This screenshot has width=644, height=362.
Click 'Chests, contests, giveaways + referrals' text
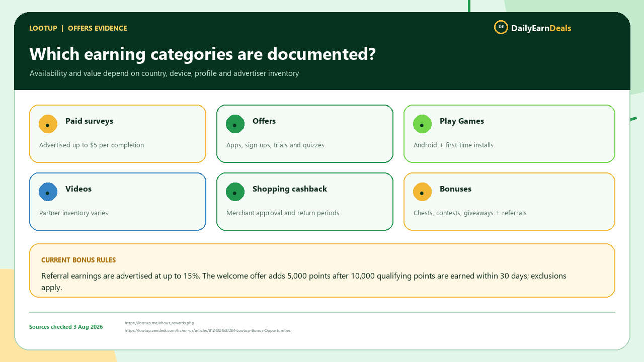pyautogui.click(x=470, y=213)
